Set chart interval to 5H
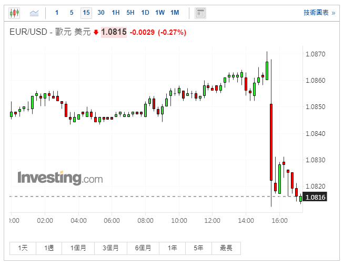The image size is (343, 265). click(130, 13)
